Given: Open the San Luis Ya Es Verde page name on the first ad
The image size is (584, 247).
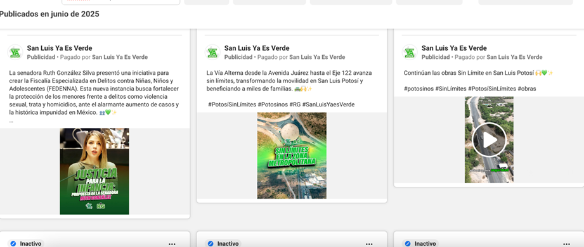Looking at the screenshot, I should pyautogui.click(x=60, y=48).
